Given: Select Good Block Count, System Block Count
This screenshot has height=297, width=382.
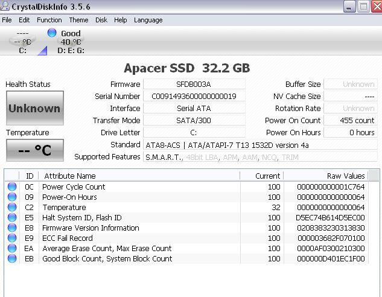Looking at the screenshot, I should 186,258.
